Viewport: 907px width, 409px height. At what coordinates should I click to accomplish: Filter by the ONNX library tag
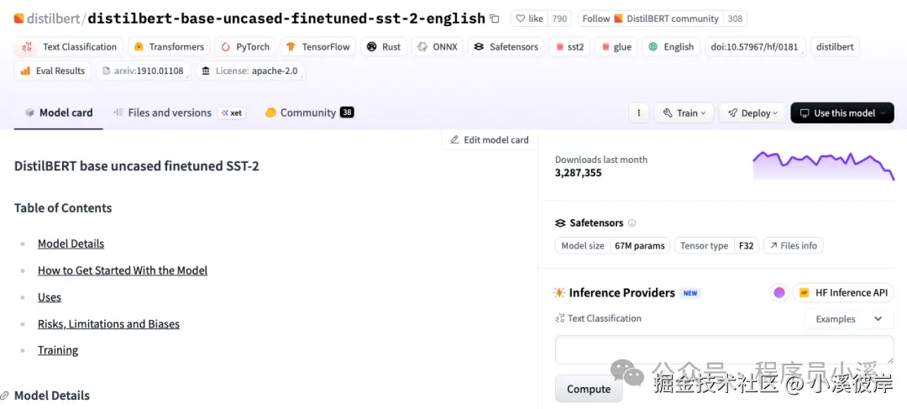click(x=438, y=47)
